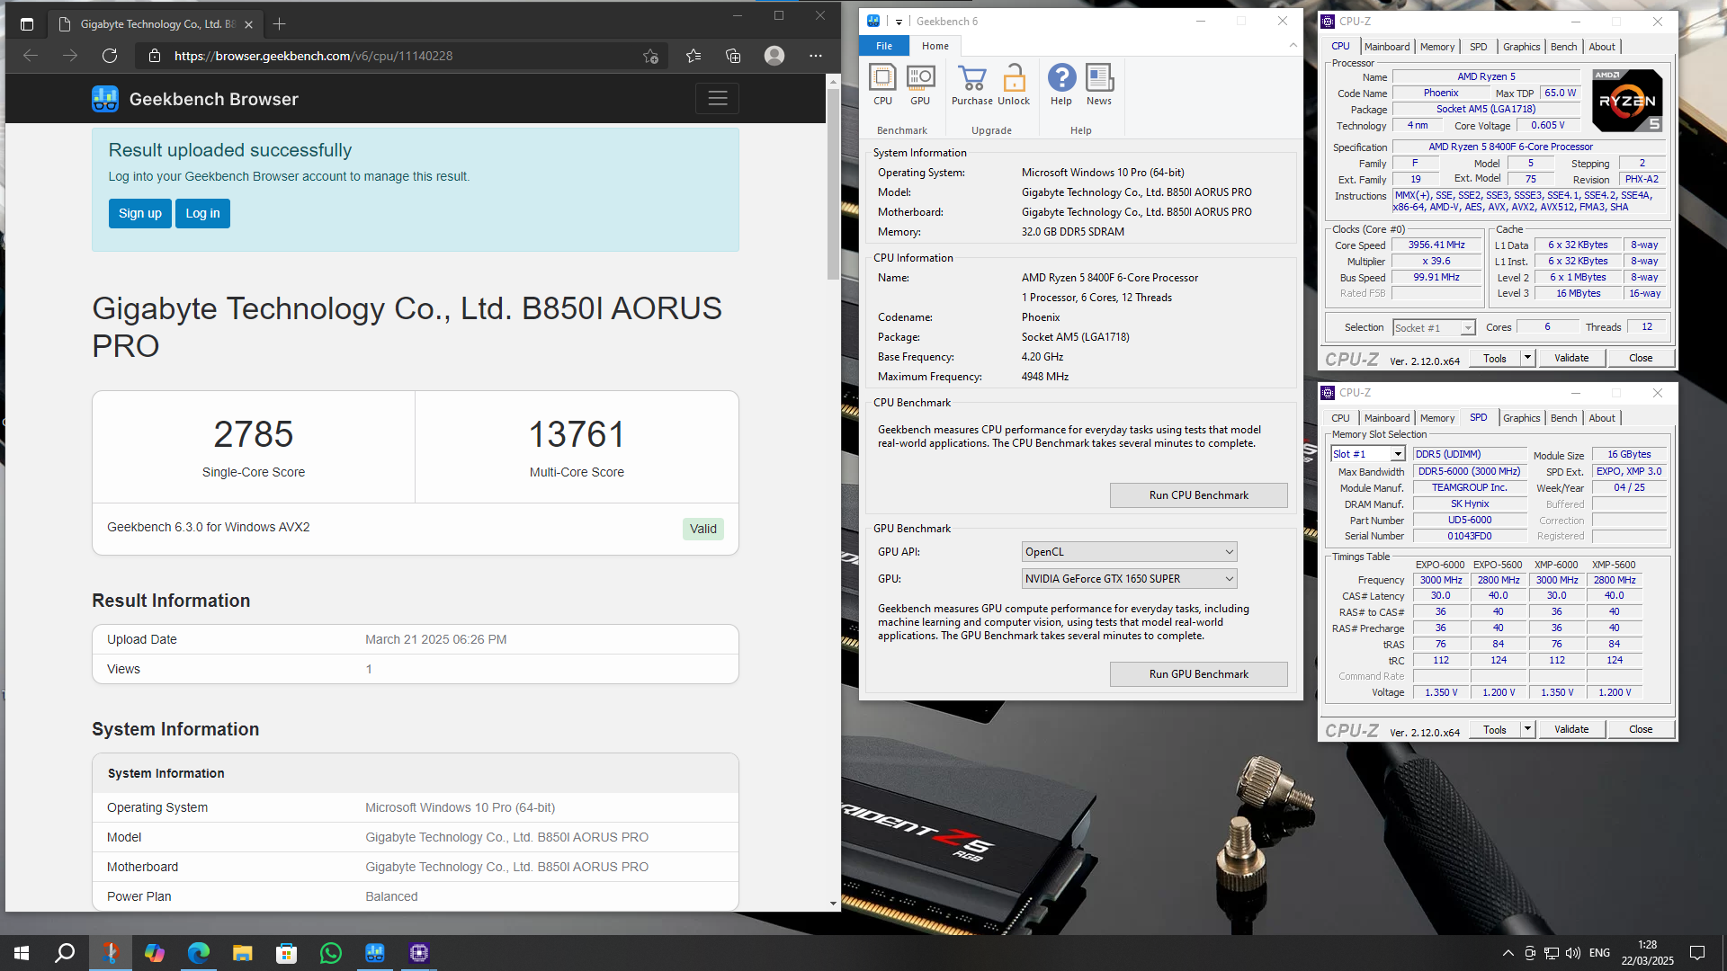Open the browser settings three-dot menu
Screen dimensions: 1727x971
pos(816,56)
